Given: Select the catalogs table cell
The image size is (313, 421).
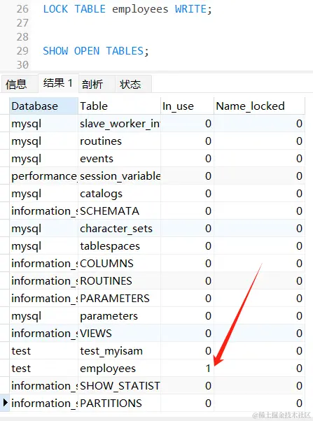Looking at the screenshot, I should click(x=120, y=193).
